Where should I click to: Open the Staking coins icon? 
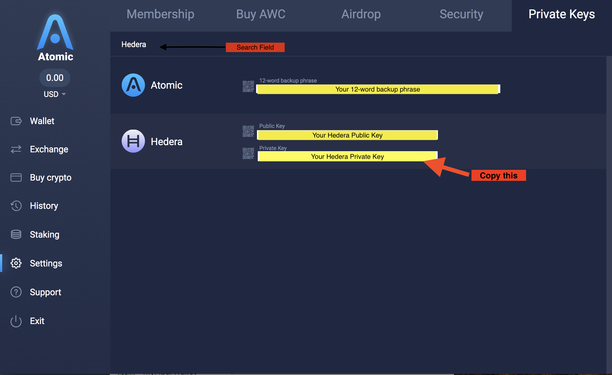16,234
